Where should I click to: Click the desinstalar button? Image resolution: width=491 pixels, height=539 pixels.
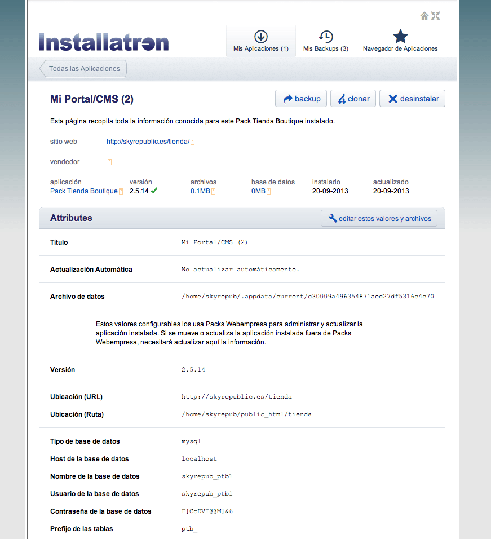[x=412, y=99]
